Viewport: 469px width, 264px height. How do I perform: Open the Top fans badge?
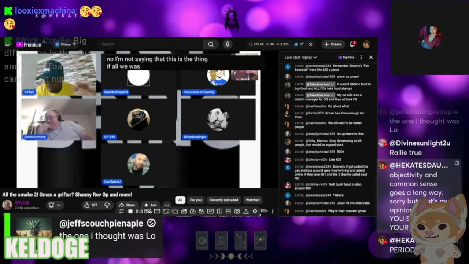click(x=346, y=57)
